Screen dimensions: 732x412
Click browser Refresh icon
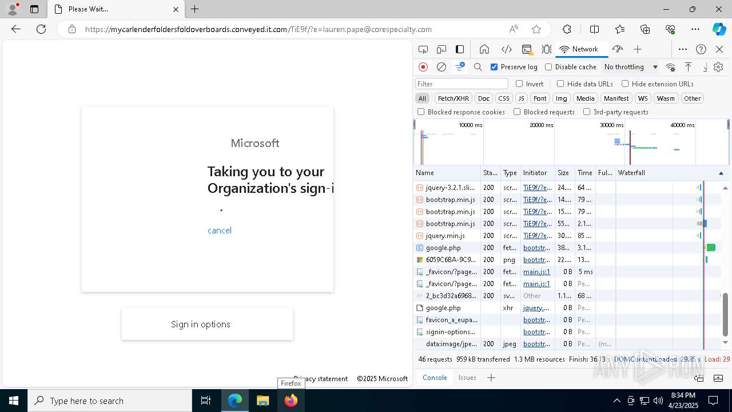coord(41,29)
